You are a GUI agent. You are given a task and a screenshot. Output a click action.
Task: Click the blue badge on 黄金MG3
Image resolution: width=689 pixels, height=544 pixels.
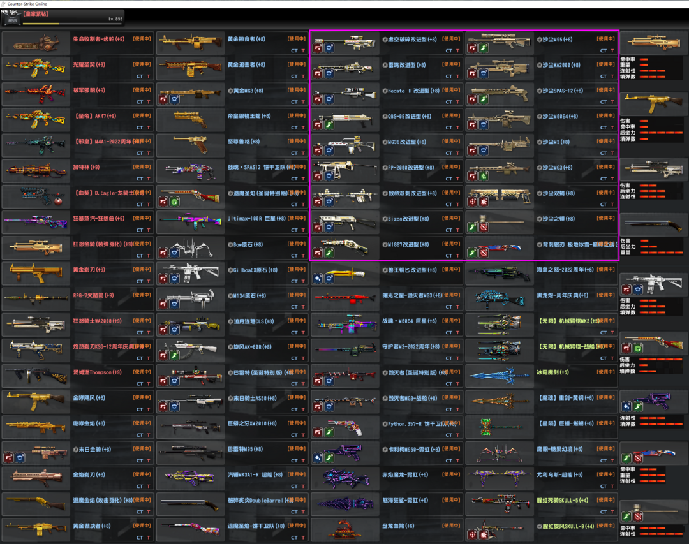[x=174, y=99]
